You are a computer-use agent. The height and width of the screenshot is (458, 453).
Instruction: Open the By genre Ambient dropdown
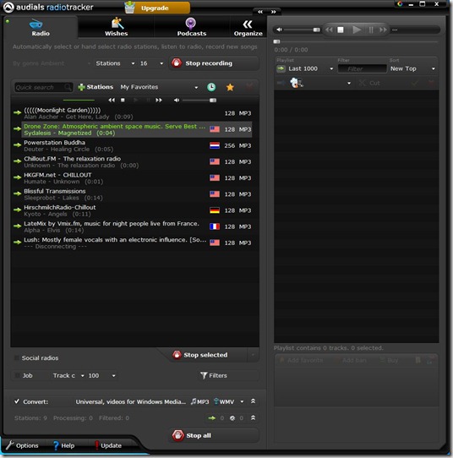coord(52,63)
